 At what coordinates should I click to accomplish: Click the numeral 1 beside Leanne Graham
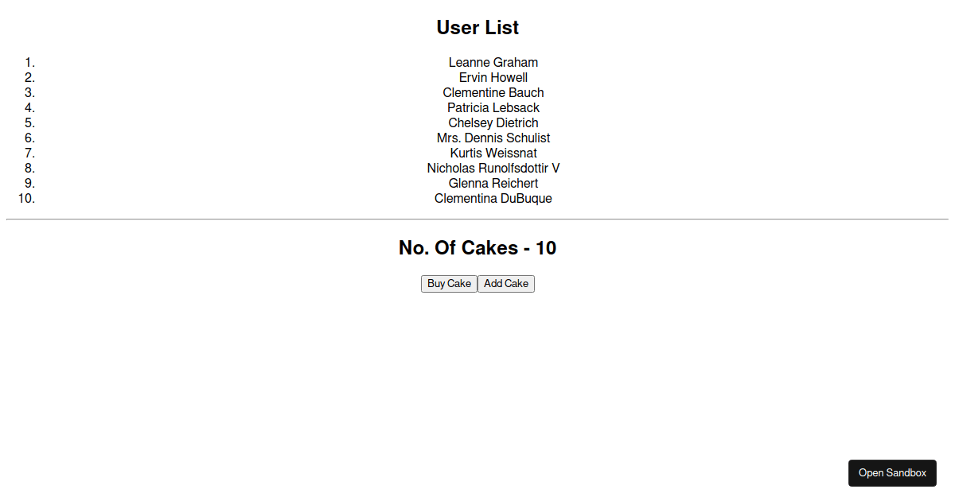[x=29, y=62]
